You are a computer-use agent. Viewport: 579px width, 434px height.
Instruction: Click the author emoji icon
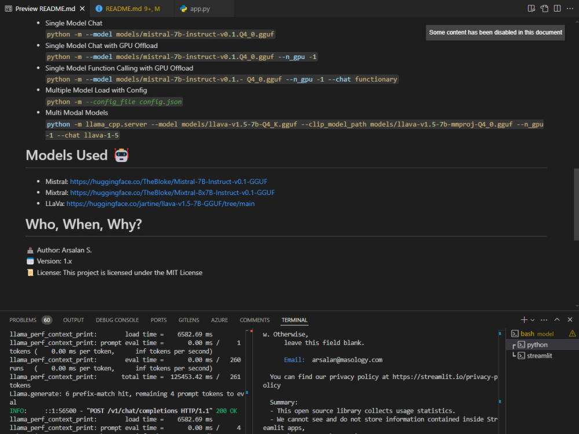pos(30,250)
